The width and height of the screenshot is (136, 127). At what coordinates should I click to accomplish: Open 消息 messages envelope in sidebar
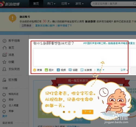click(5, 55)
